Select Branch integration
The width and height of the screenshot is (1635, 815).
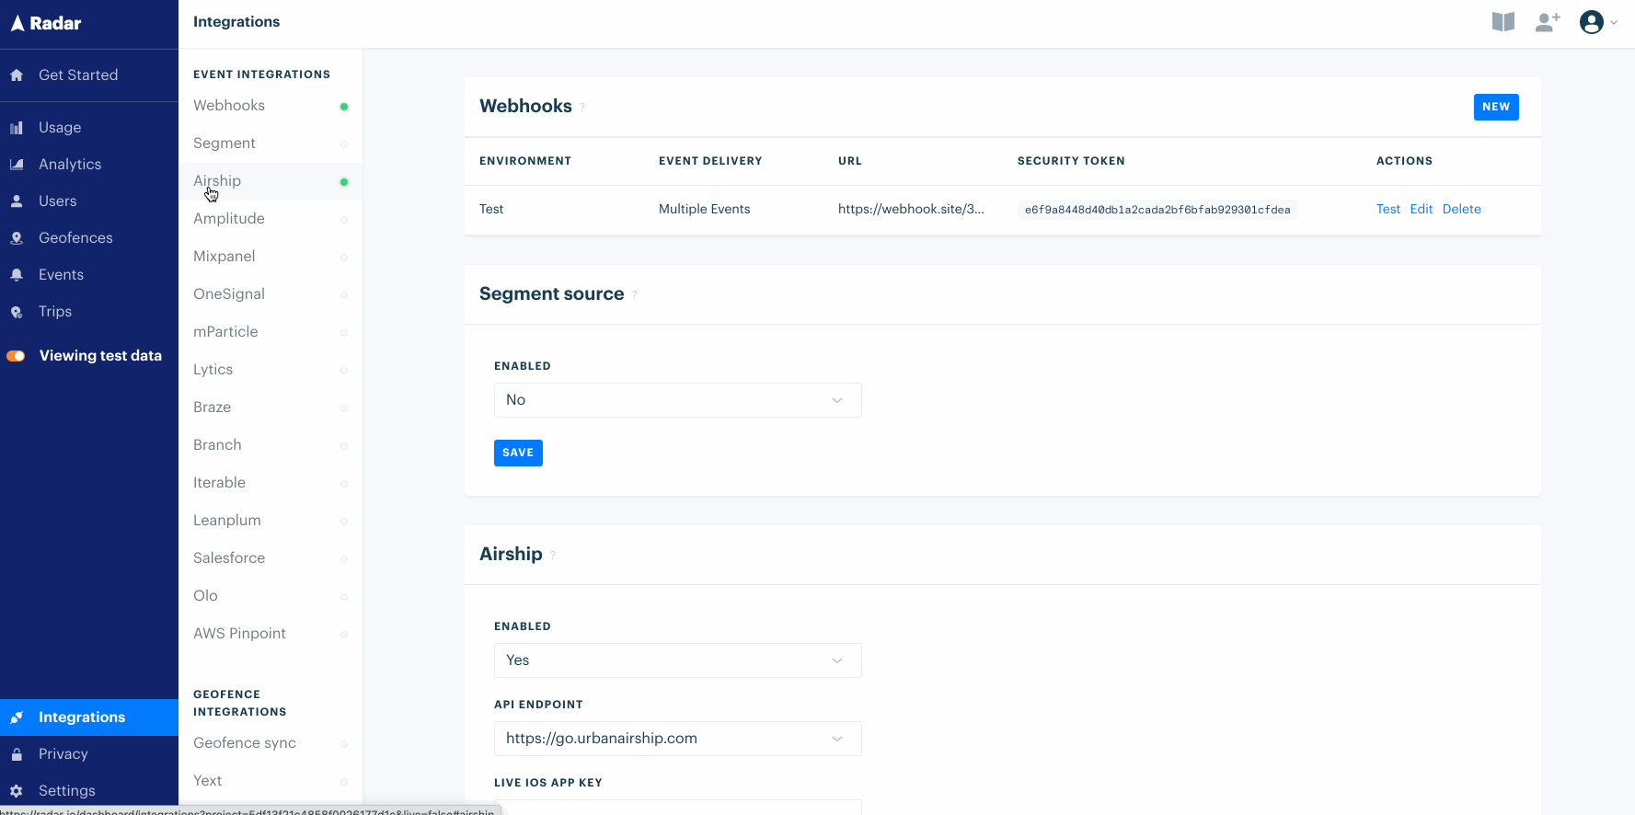coord(271,445)
